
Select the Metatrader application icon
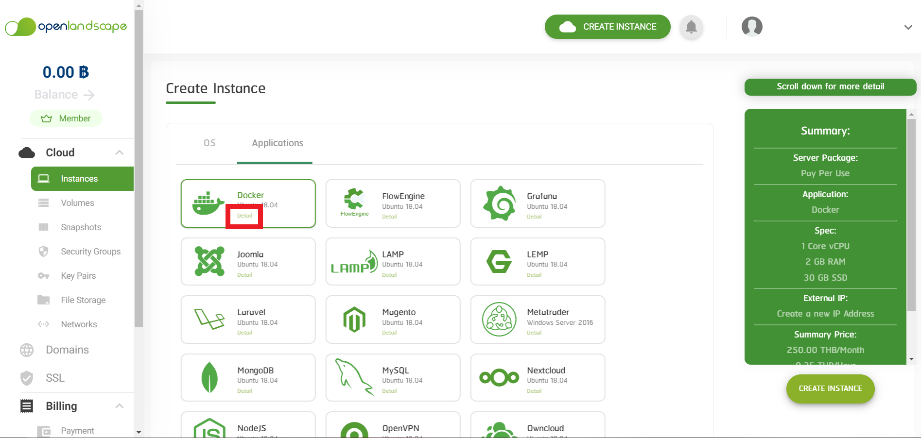[x=499, y=320]
